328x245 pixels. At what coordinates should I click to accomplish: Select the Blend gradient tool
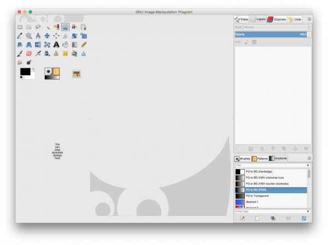(x=74, y=45)
